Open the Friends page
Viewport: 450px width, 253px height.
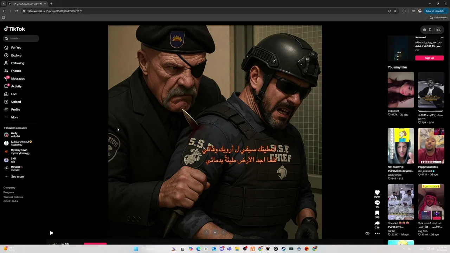[13, 71]
